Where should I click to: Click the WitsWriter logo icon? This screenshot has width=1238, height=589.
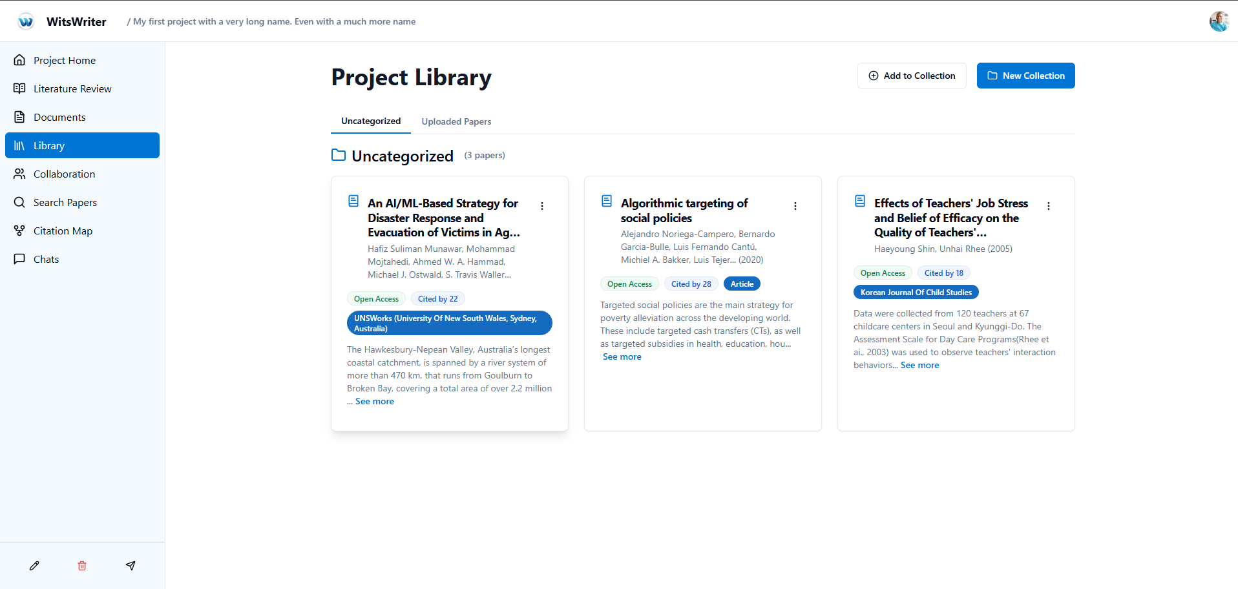coord(26,21)
